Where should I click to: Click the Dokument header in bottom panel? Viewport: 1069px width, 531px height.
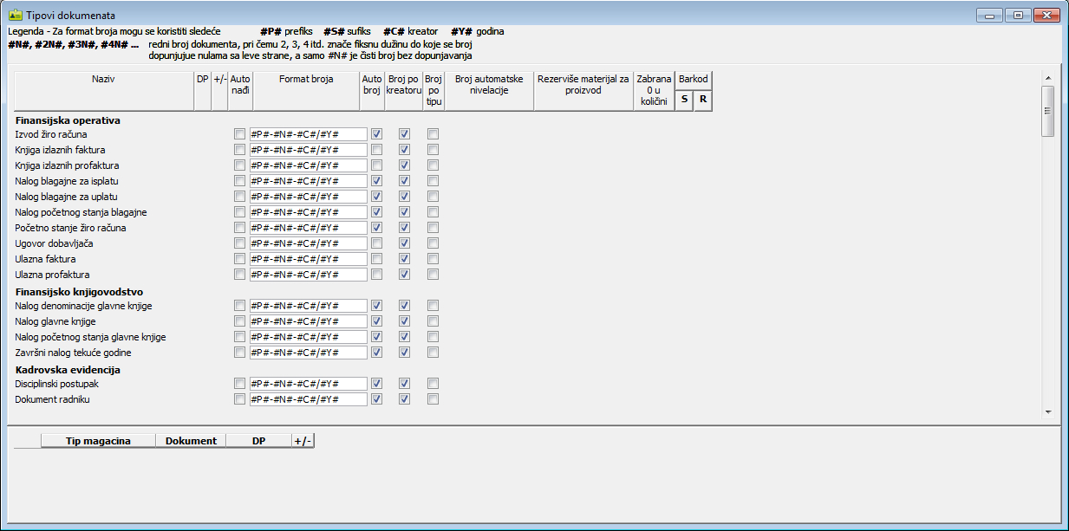tap(191, 441)
